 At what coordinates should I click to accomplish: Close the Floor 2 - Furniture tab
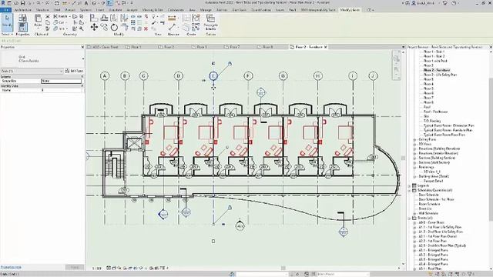[326, 47]
